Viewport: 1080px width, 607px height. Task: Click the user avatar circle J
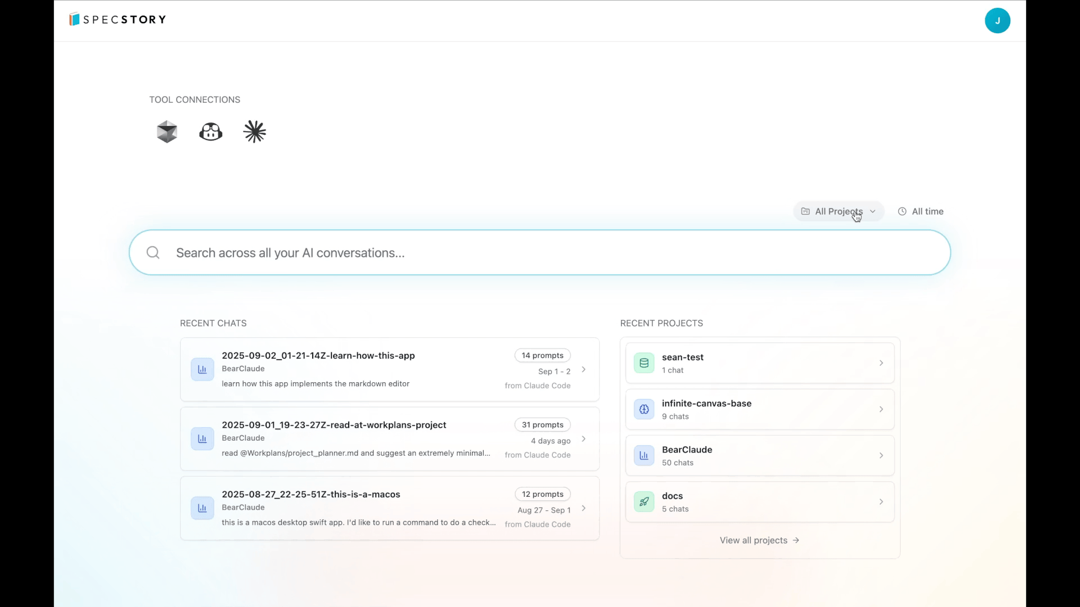point(998,21)
